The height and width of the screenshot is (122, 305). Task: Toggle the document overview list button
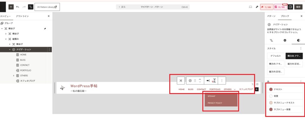[31, 7]
